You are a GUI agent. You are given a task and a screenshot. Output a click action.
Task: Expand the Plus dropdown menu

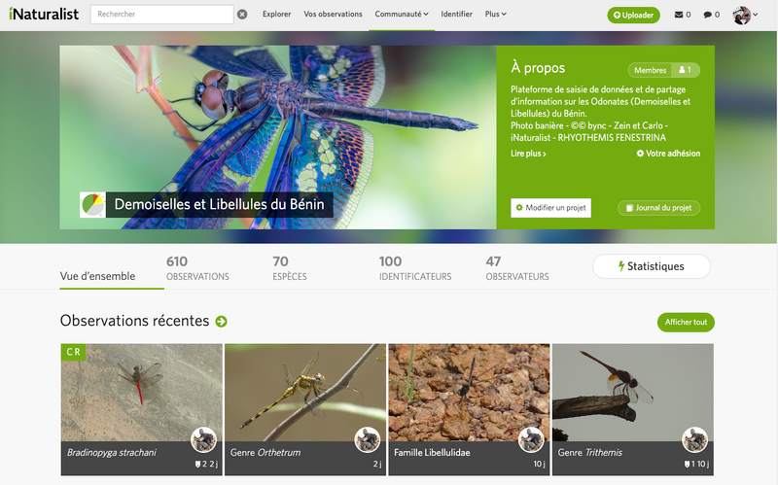[495, 15]
